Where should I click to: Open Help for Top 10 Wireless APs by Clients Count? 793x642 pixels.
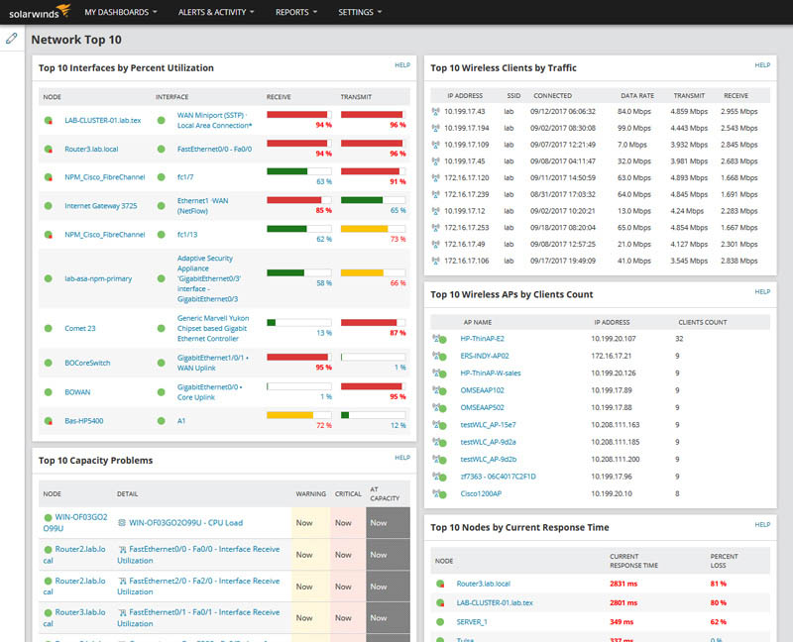762,291
